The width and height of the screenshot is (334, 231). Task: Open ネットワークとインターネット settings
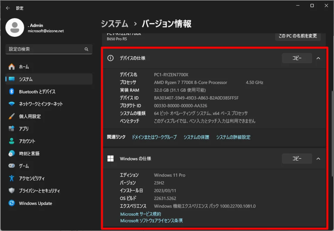click(49, 104)
